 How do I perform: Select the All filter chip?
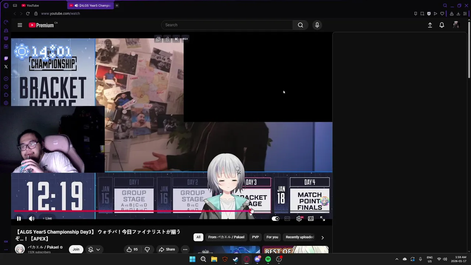coord(198,237)
